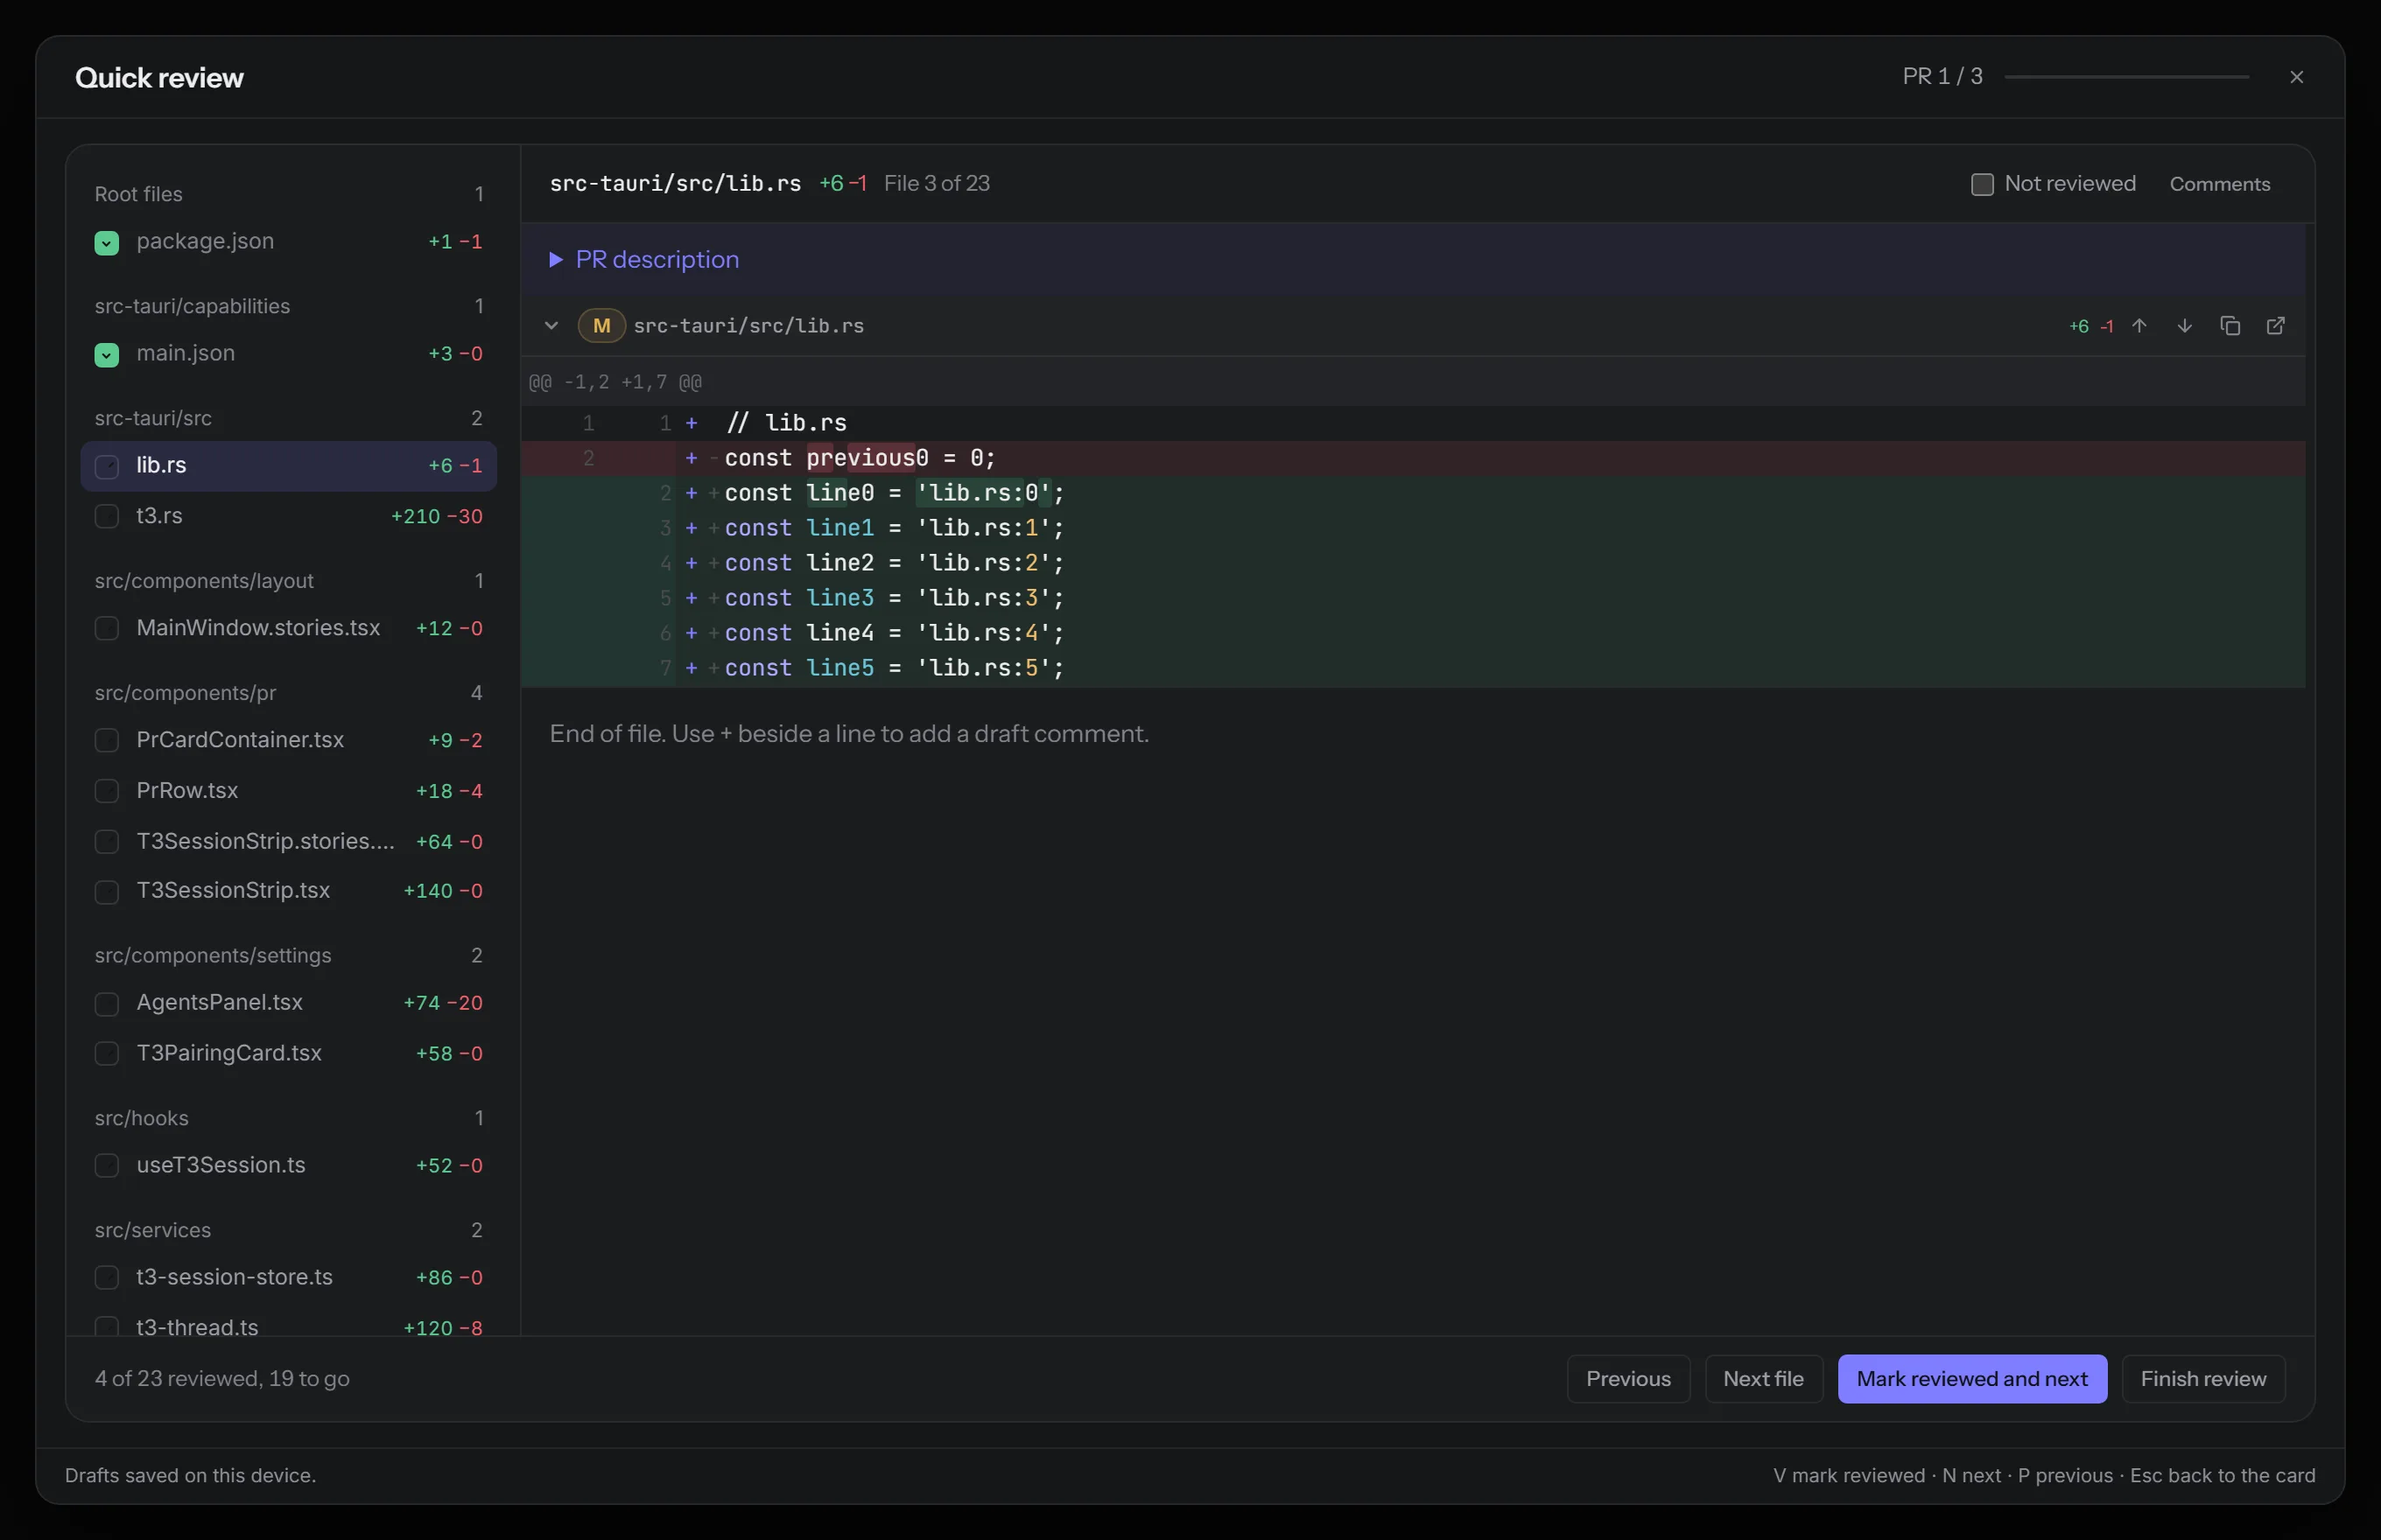The height and width of the screenshot is (1540, 2381).
Task: Add draft comment on // lib.rs line
Action: pyautogui.click(x=692, y=423)
